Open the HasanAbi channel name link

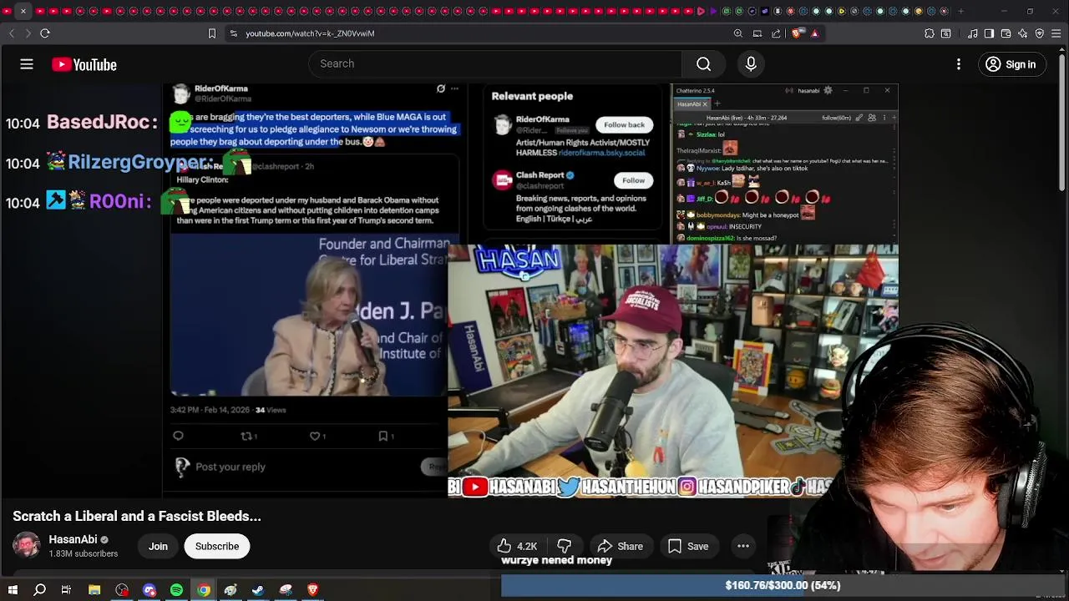pyautogui.click(x=73, y=539)
